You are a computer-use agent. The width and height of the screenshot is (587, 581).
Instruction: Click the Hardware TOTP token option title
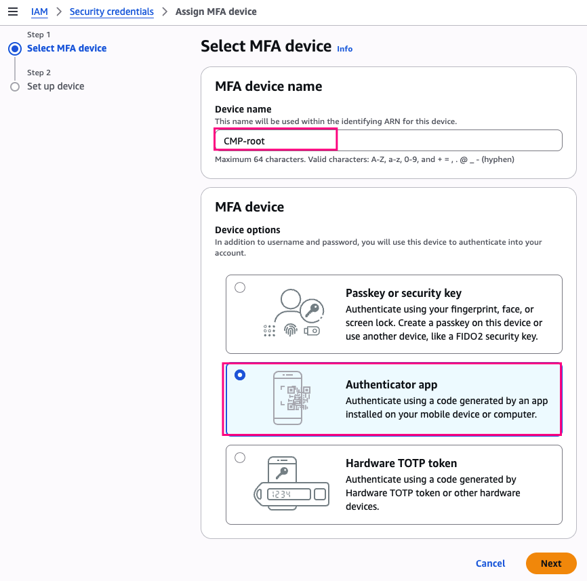coord(401,463)
